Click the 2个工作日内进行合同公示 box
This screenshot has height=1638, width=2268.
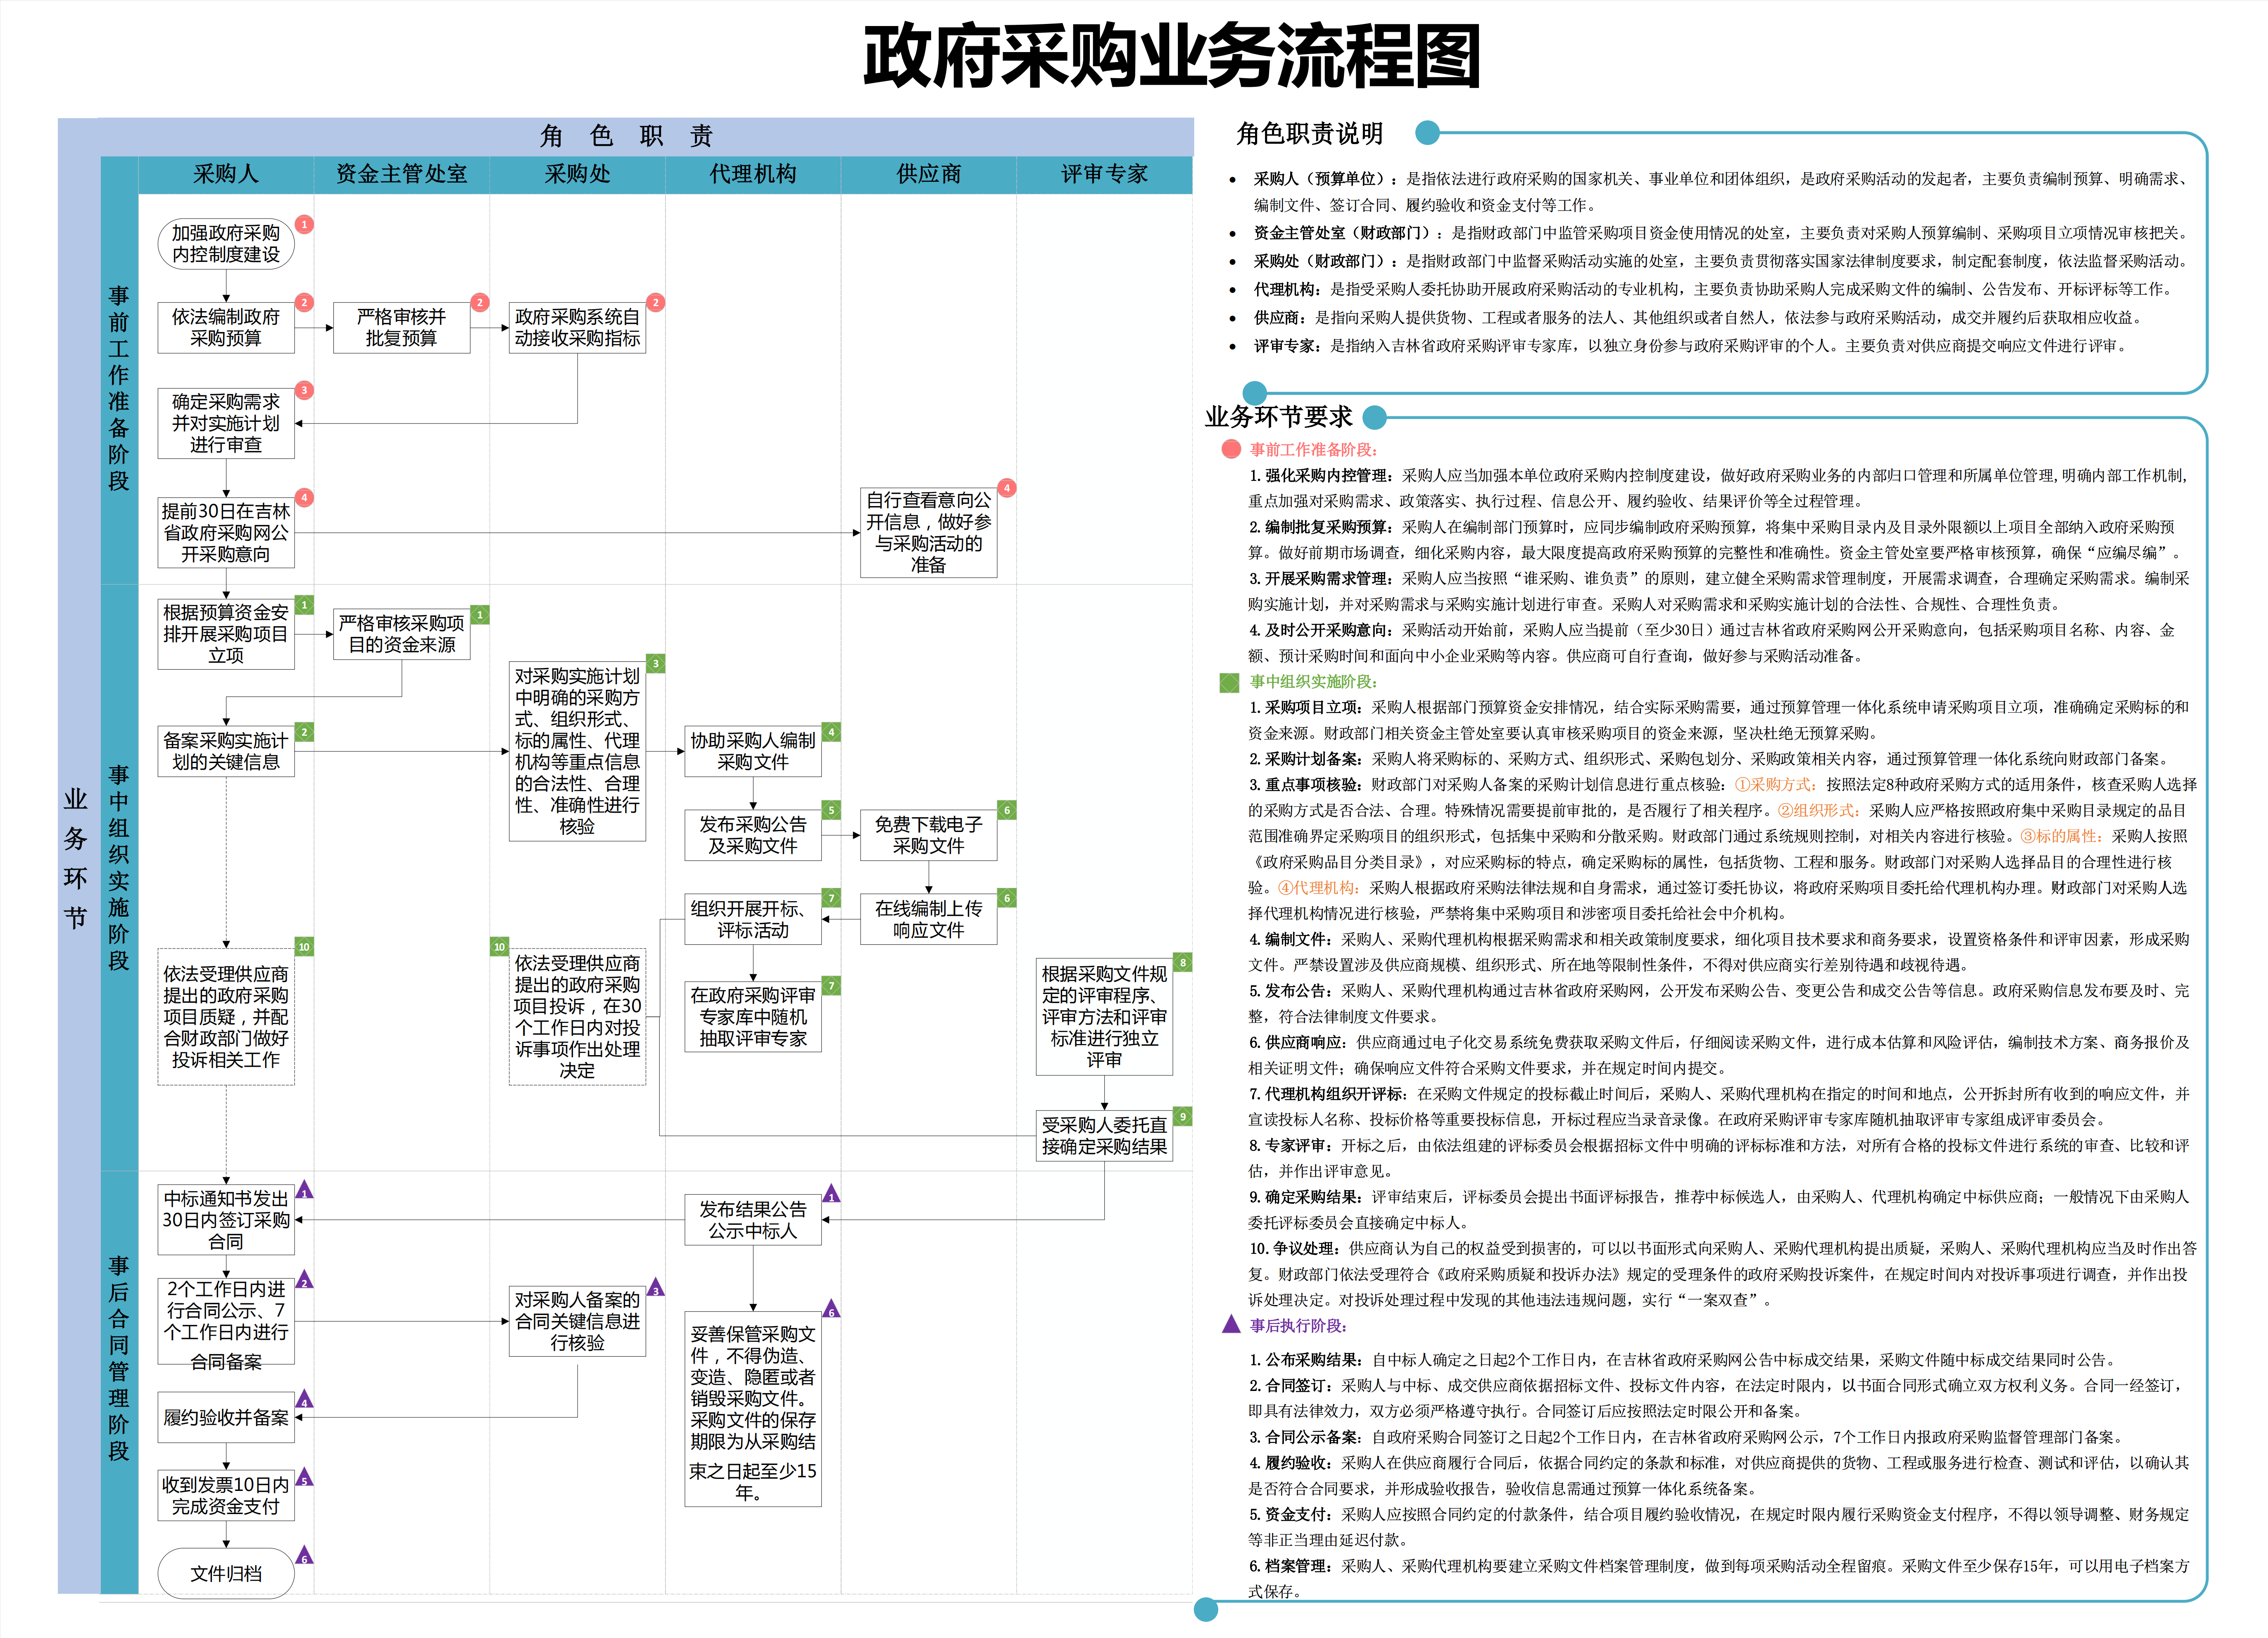[226, 1321]
